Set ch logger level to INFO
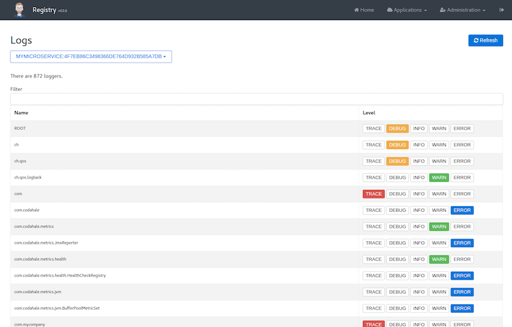 point(419,145)
